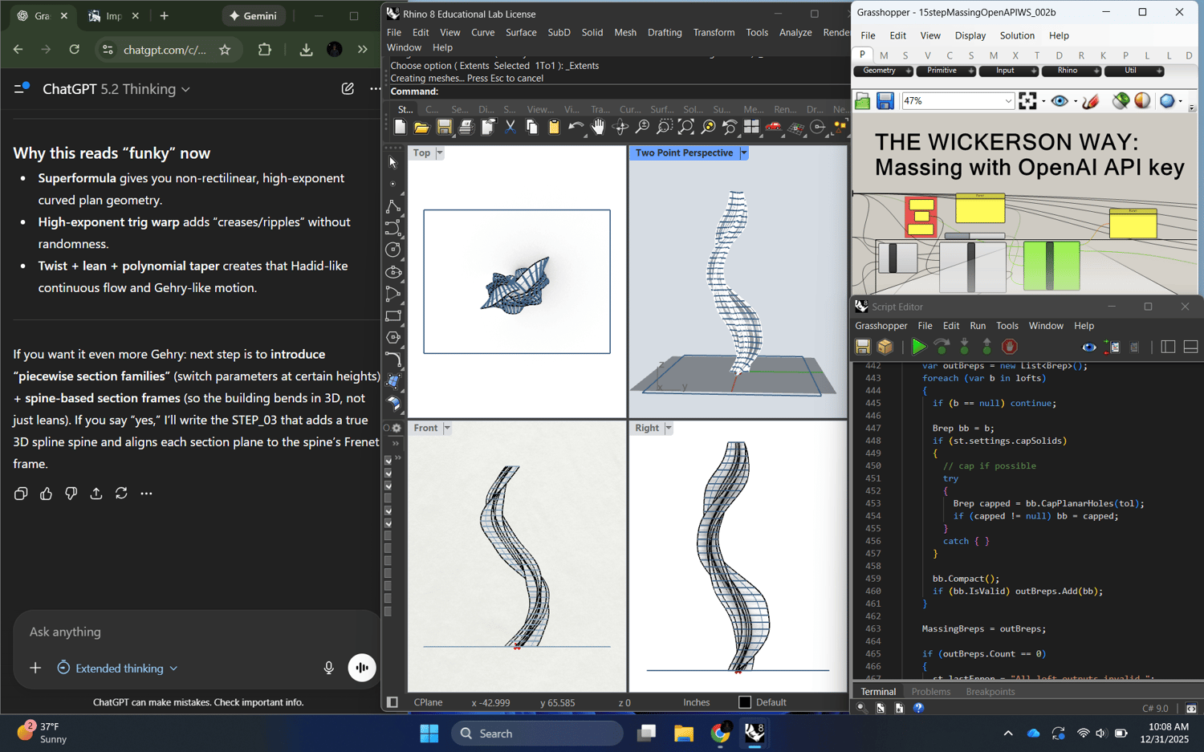Viewport: 1204px width, 752px height.
Task: Click the four-viewport layout icon in Rhino
Action: pos(751,128)
